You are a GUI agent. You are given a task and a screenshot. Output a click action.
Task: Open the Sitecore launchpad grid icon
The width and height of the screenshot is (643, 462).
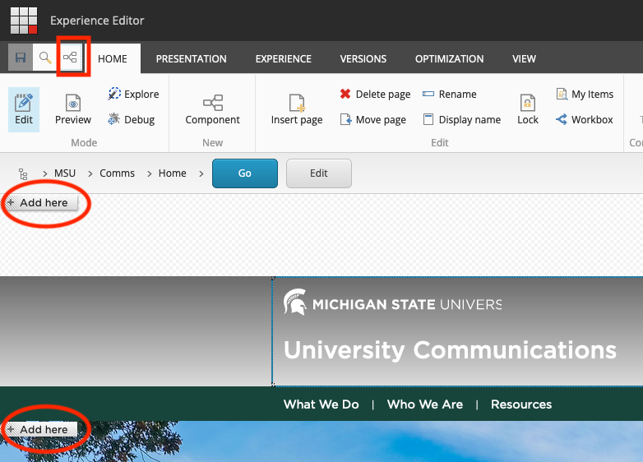[24, 21]
